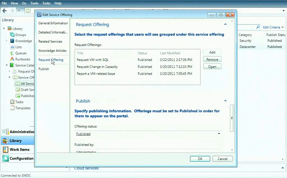Screen dimensions: 287x178
Task: Collapse the Request Offering section
Action: pos(225,25)
